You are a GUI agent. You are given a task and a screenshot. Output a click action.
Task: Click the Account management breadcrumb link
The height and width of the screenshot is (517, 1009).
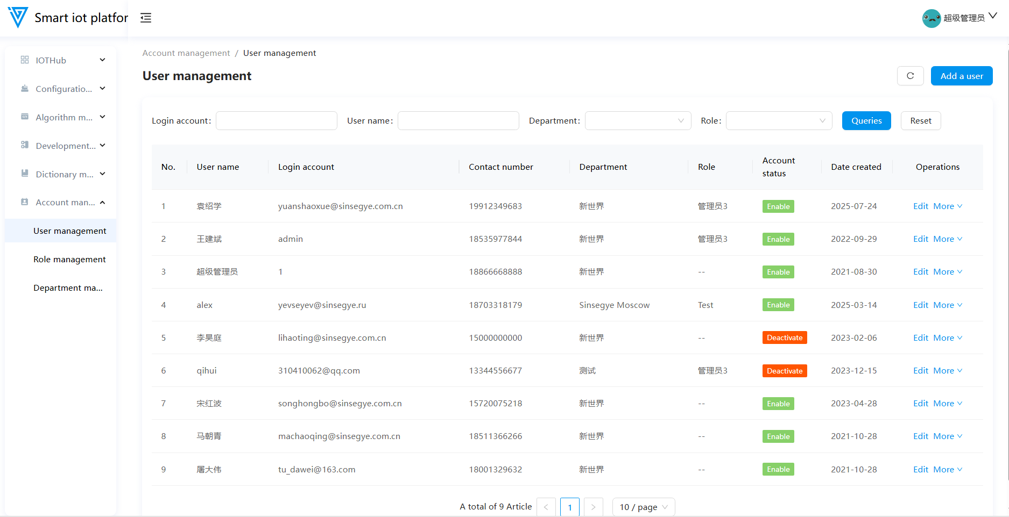(186, 53)
